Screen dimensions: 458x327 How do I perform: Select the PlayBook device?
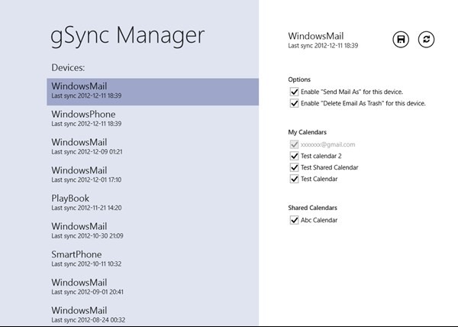[x=153, y=202]
